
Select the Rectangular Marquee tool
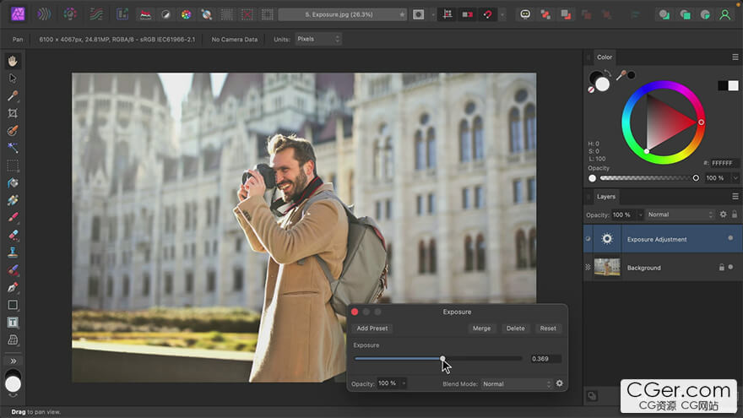[x=13, y=166]
